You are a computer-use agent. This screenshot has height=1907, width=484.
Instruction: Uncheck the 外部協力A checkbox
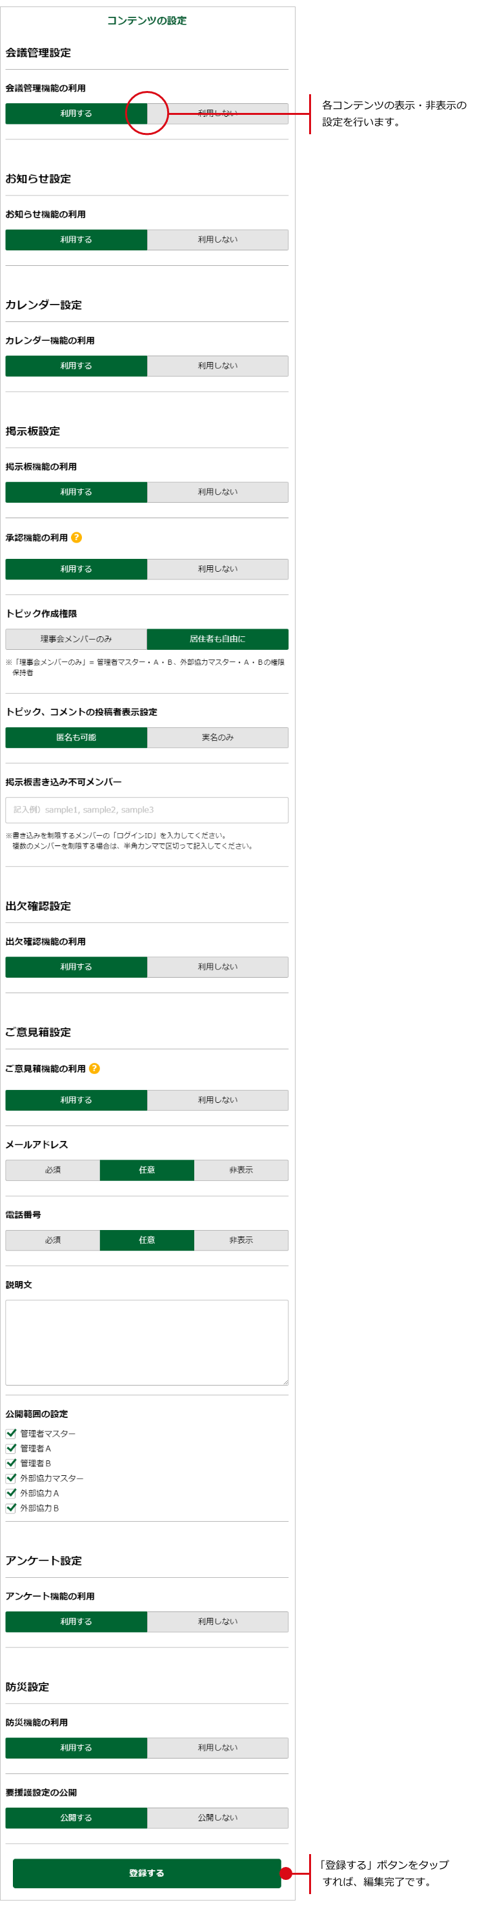pos(11,1493)
